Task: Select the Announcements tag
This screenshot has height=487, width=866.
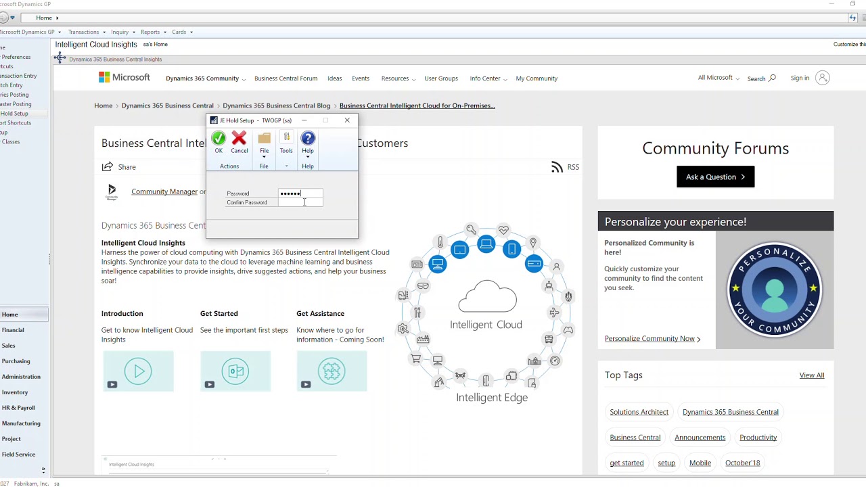Action: coord(700,438)
